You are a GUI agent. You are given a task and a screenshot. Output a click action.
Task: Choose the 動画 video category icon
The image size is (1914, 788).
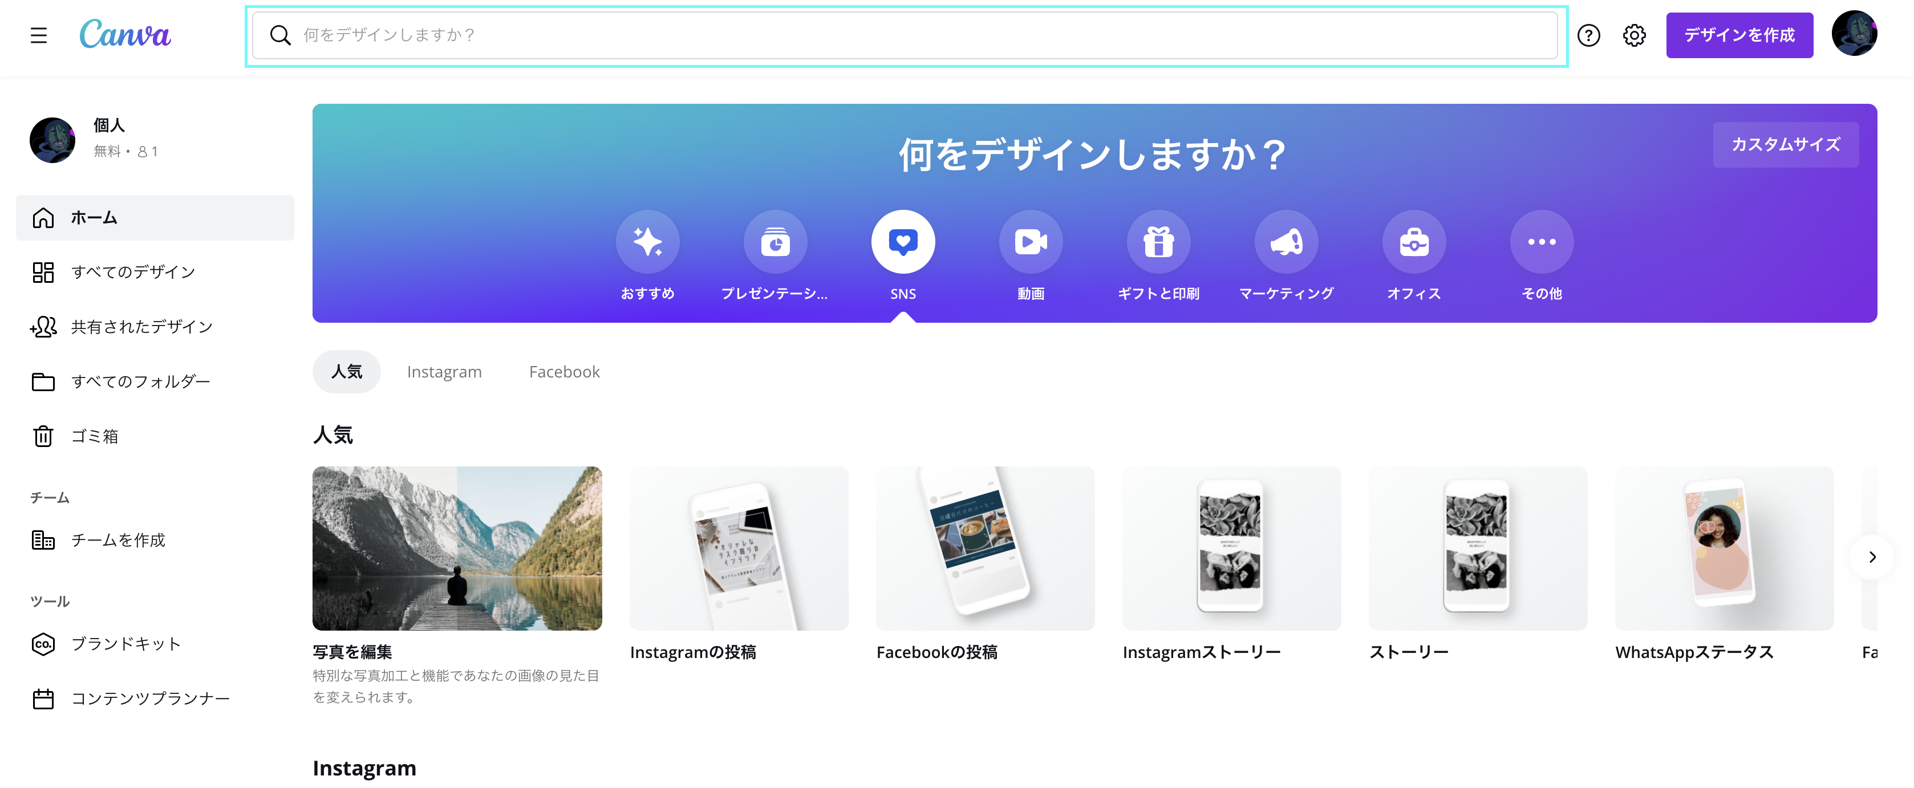pyautogui.click(x=1031, y=242)
